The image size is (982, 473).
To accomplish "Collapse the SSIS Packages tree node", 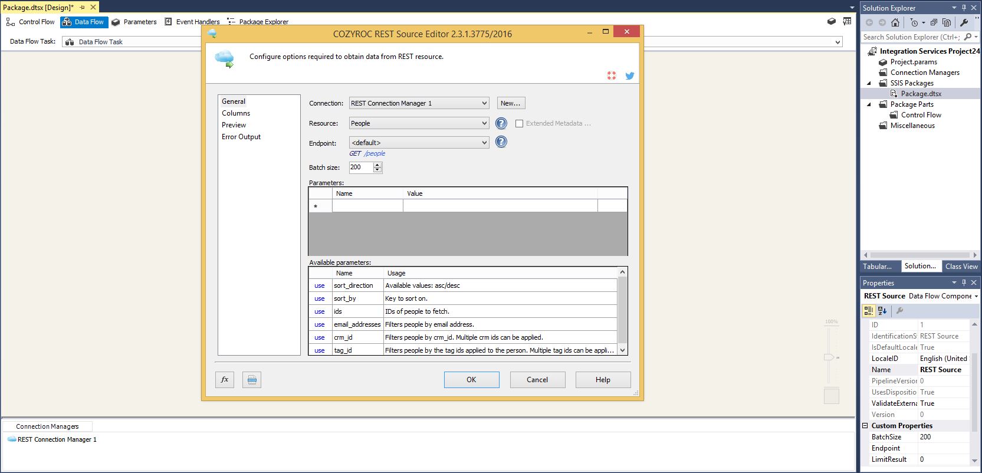I will click(869, 83).
